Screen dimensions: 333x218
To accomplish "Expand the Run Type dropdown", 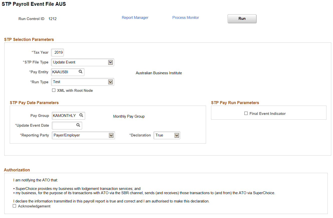I will 110,82.
